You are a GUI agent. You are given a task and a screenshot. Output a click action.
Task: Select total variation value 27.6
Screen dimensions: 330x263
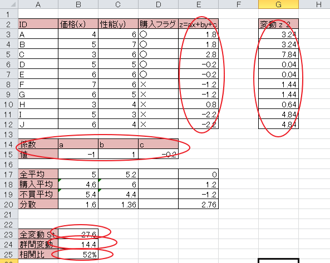pos(78,234)
